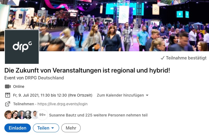Click the 99+ attendees counter bubble
Screen dimensions: 209x135
tap(43, 115)
